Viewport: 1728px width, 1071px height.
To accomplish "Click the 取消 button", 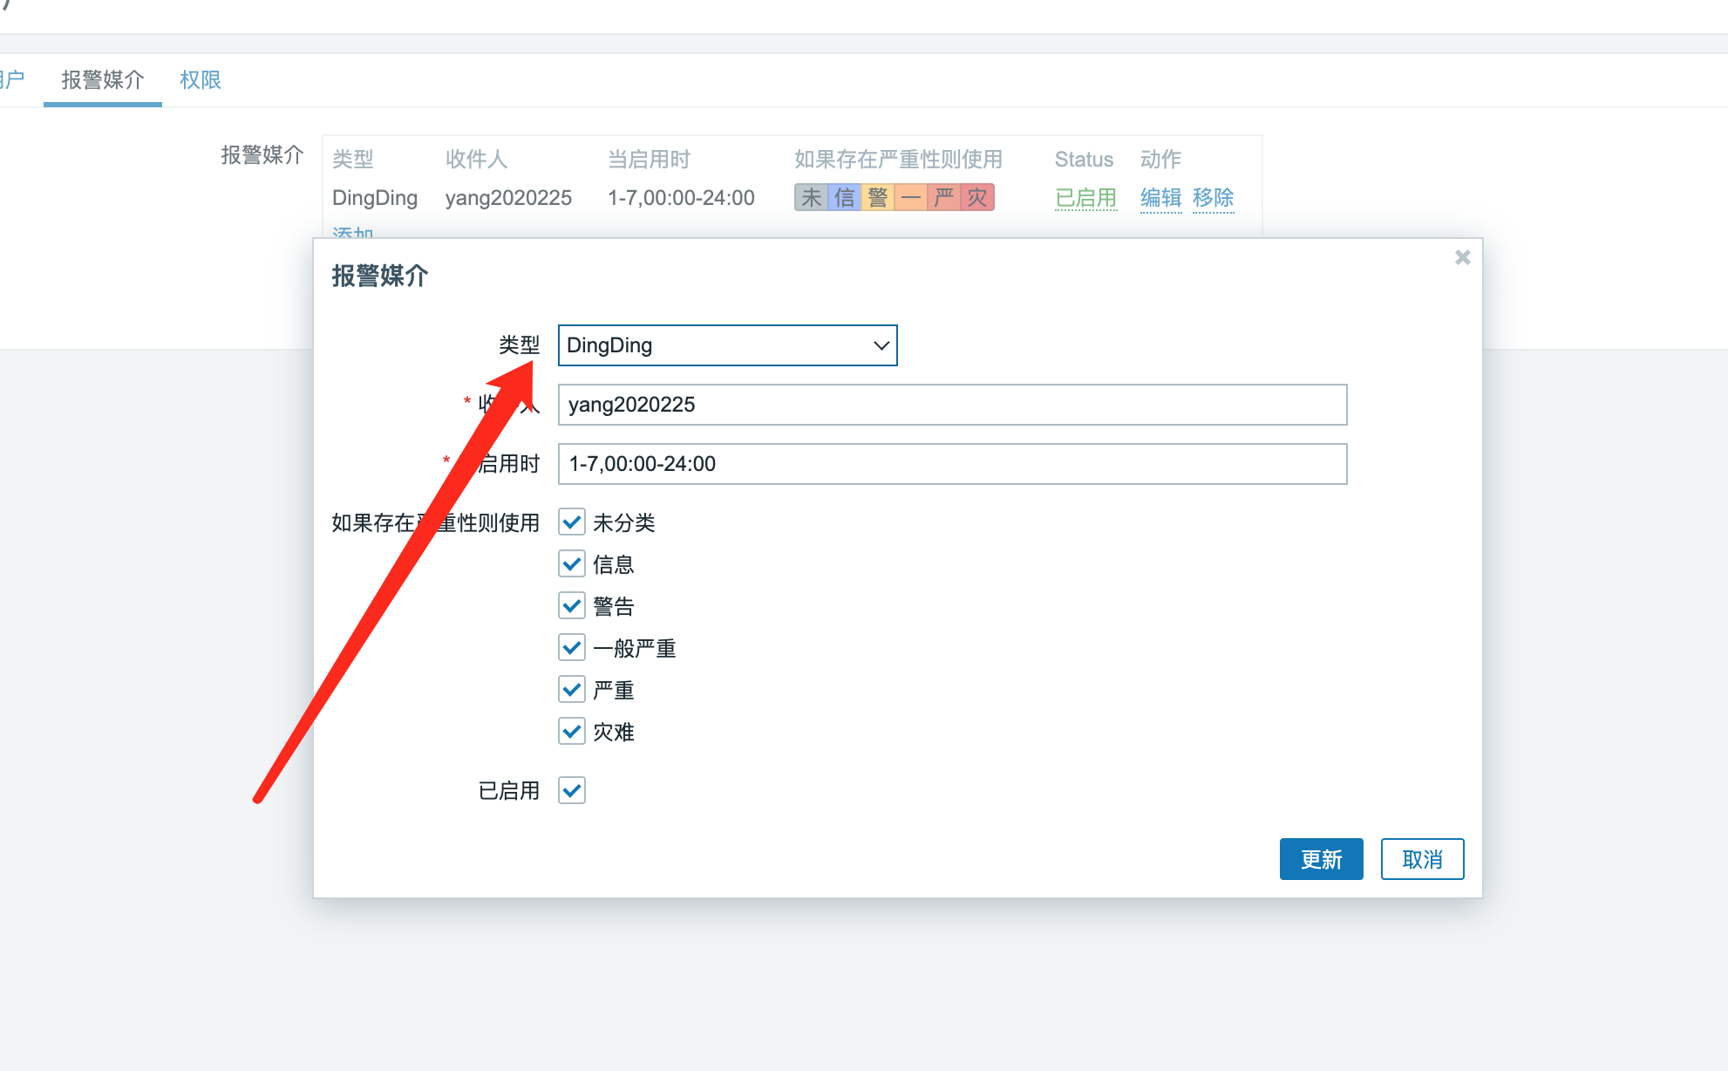I will coord(1422,860).
